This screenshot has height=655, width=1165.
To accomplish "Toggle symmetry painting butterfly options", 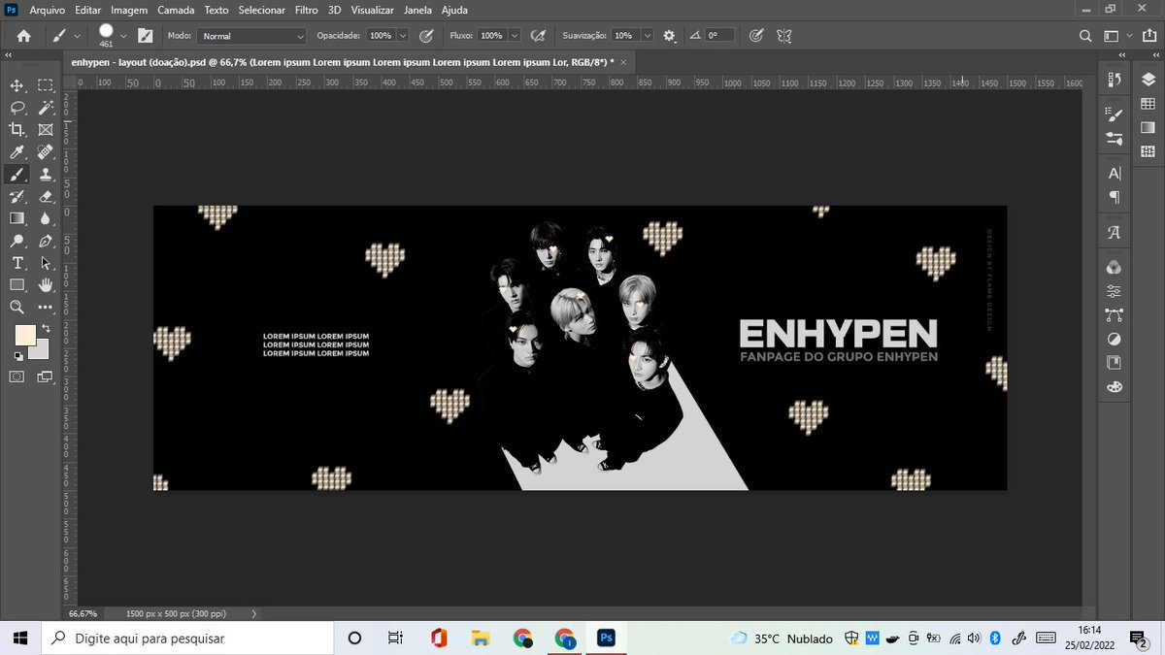I will click(x=784, y=35).
